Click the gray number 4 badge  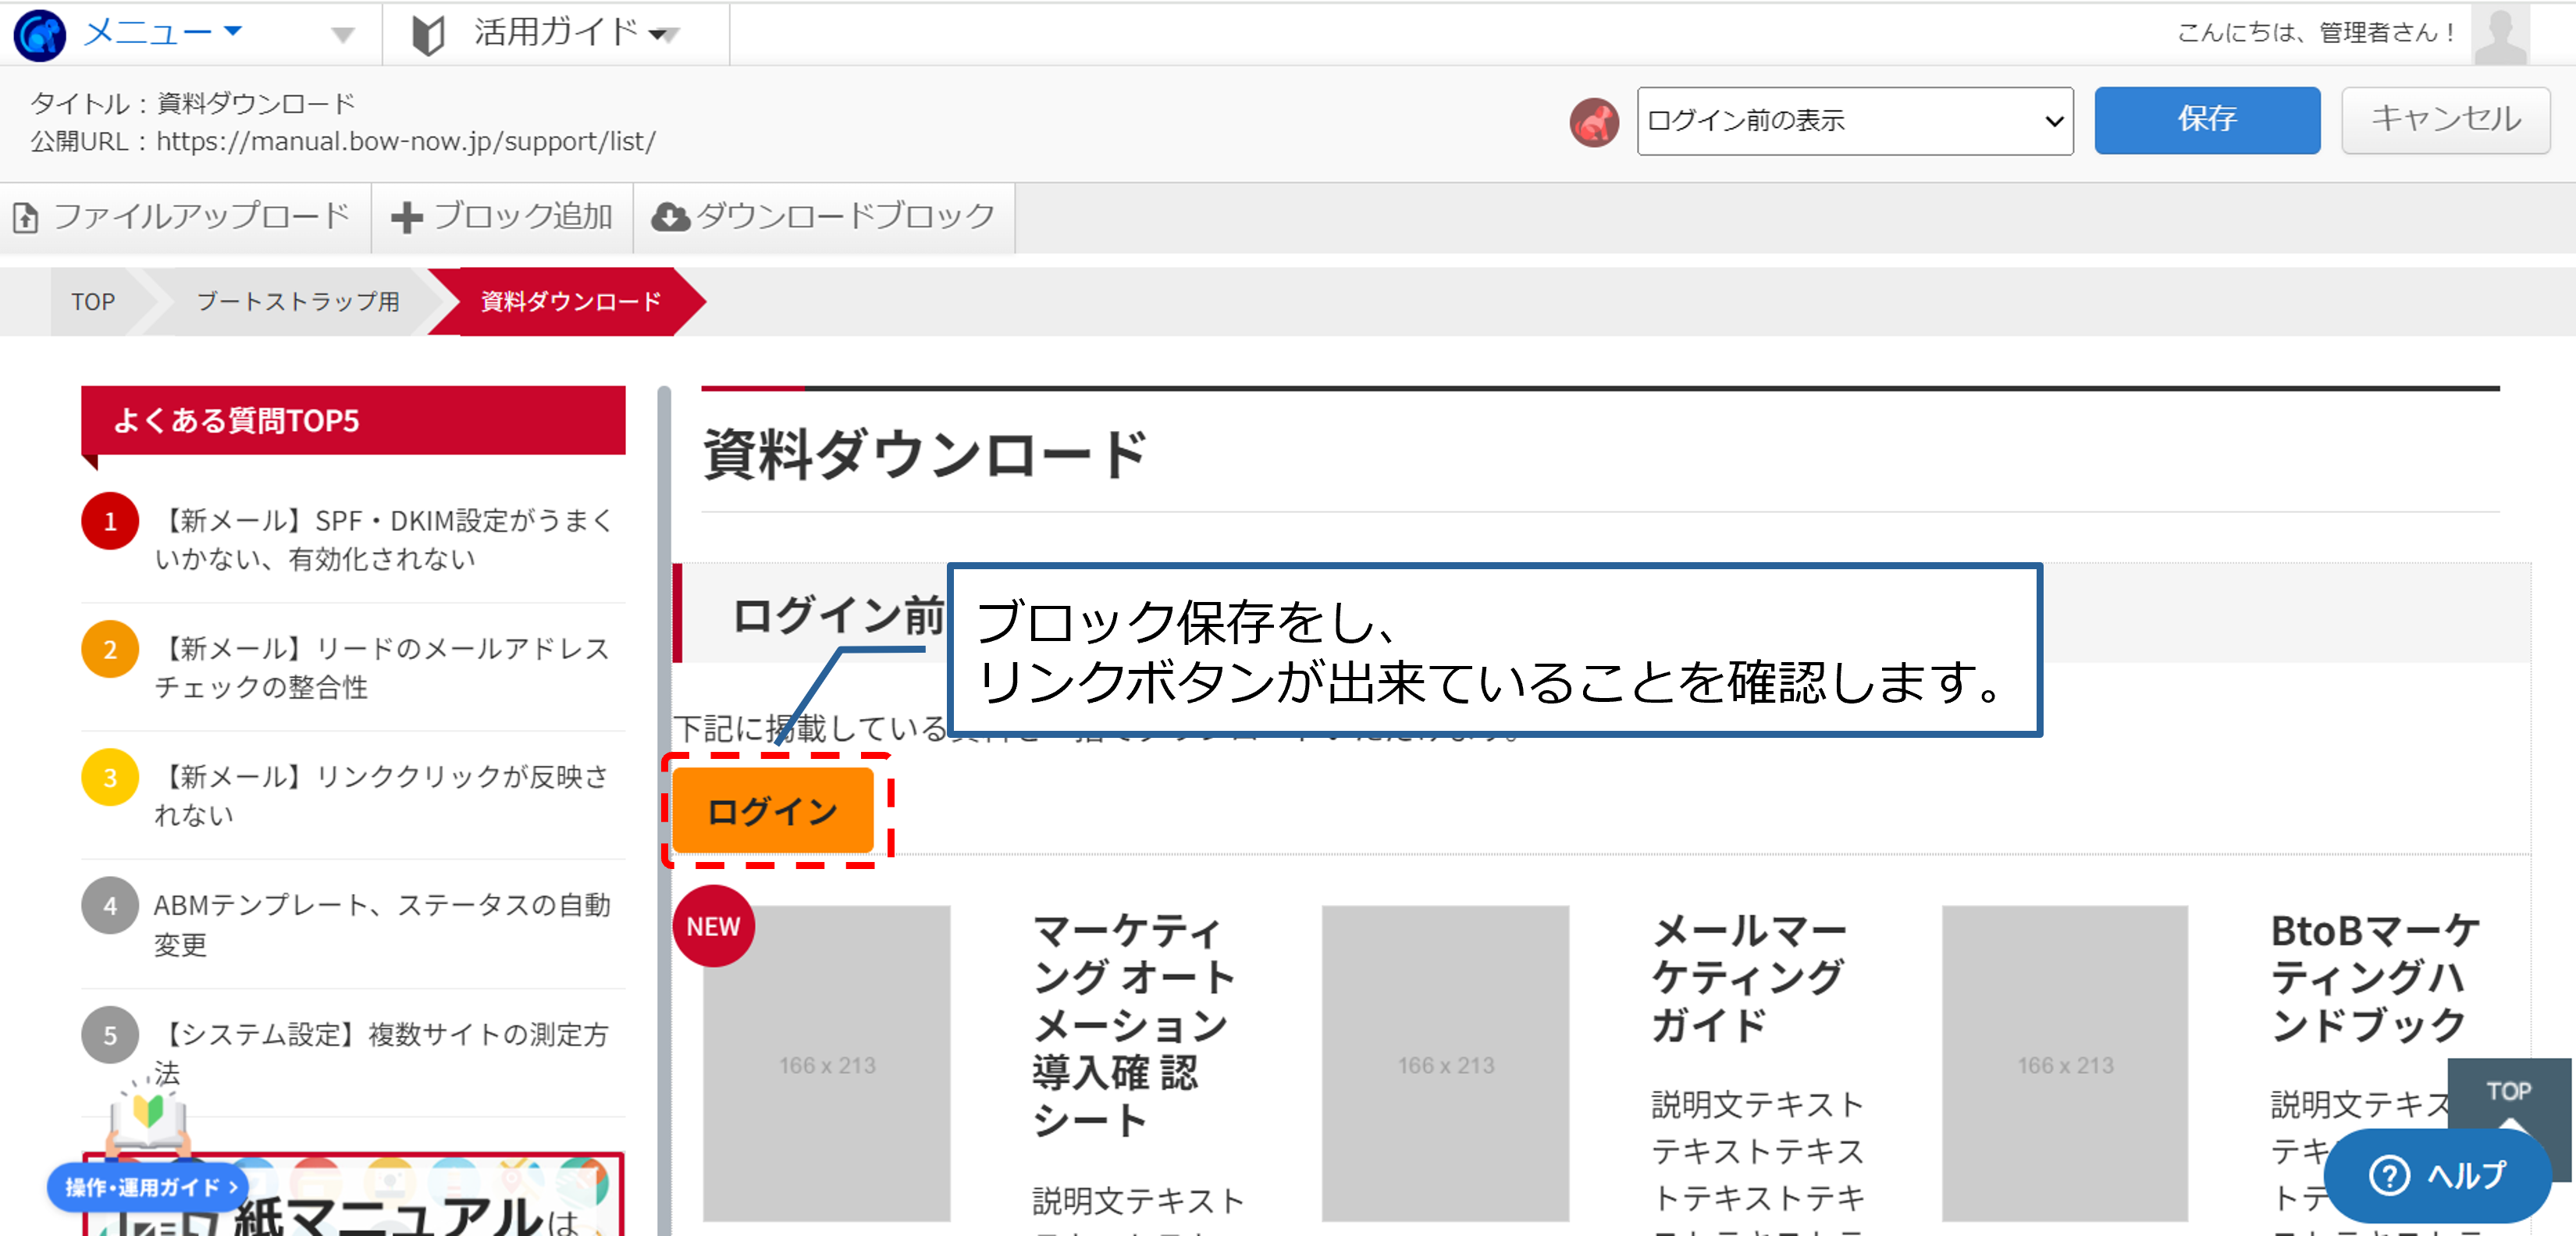(x=110, y=906)
